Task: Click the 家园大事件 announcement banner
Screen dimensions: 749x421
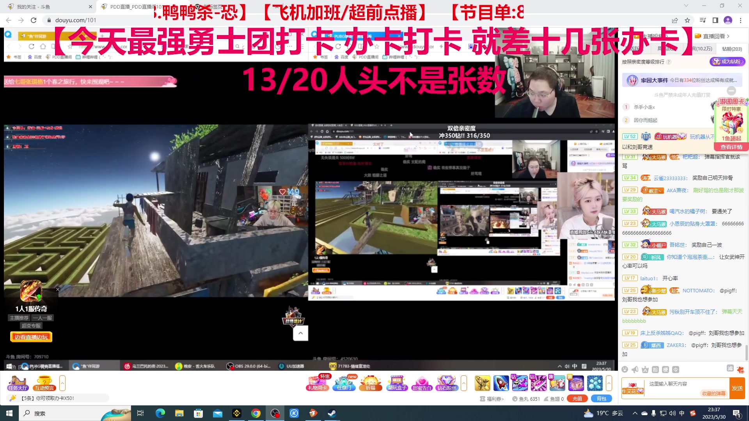Action: pos(682,80)
